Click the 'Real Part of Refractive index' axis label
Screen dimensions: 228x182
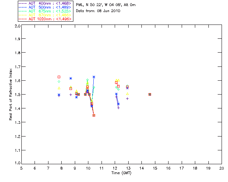click(10, 94)
